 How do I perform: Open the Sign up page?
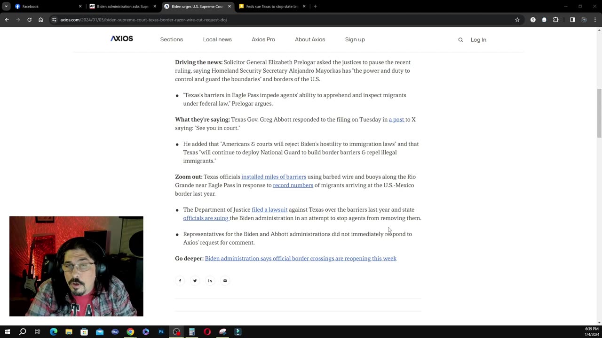coord(355,39)
